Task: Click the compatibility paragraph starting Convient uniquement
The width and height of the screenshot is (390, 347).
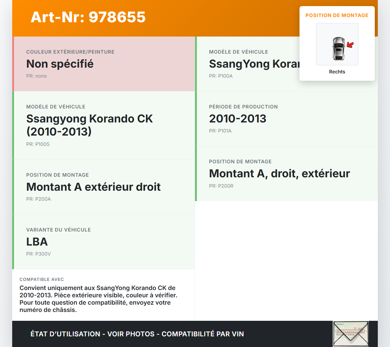Action: 98,299
